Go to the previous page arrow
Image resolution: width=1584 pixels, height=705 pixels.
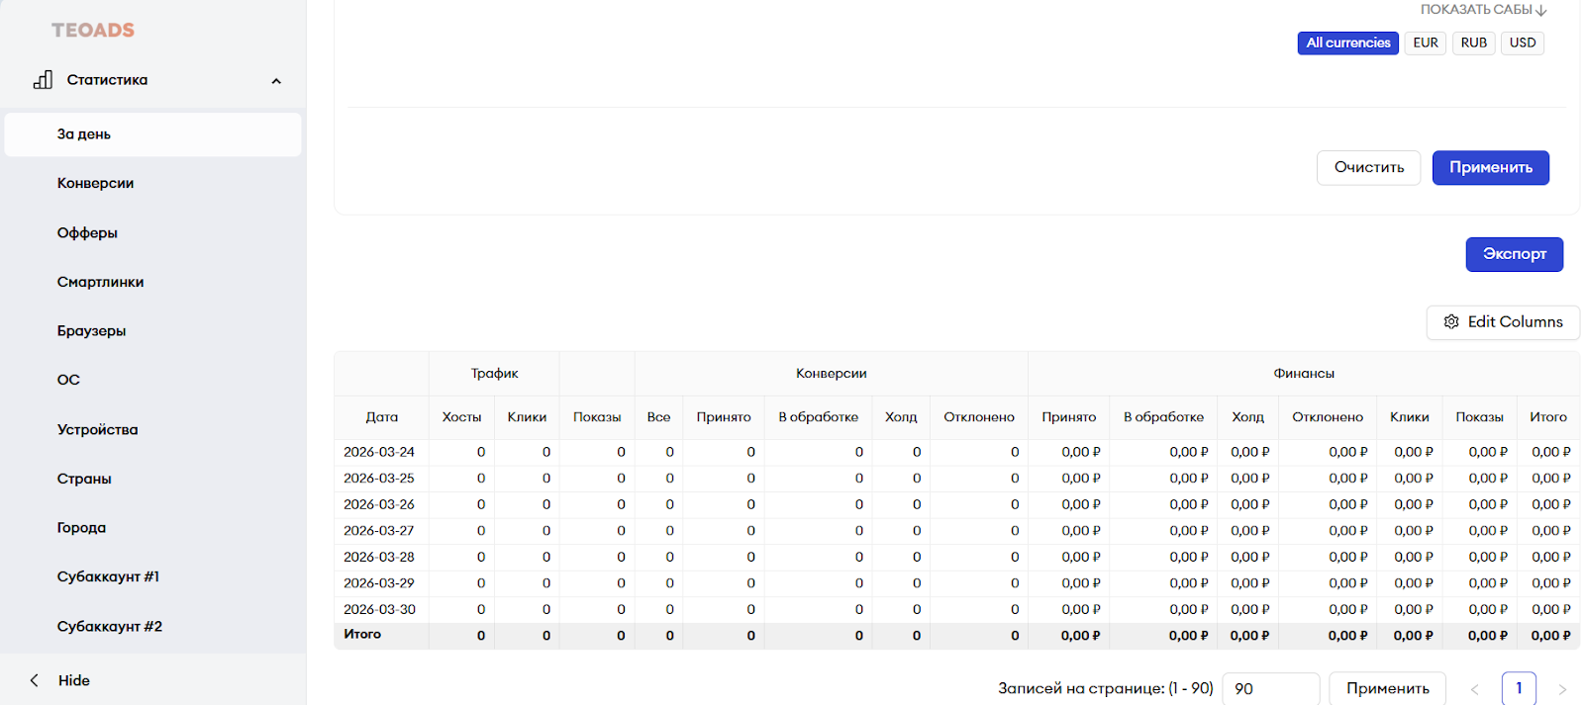1474,689
